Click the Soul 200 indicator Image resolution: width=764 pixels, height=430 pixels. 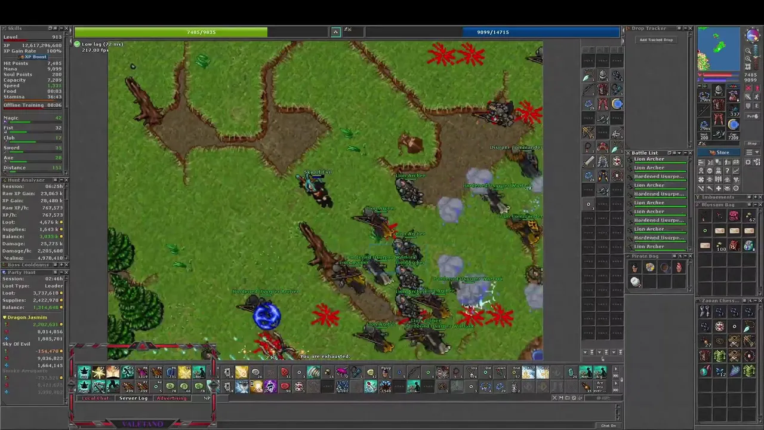coord(704,136)
